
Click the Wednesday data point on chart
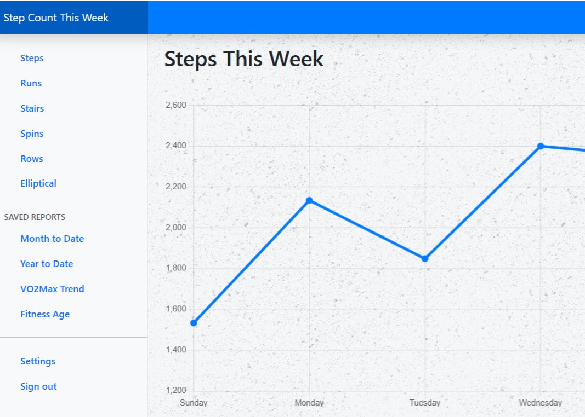[x=541, y=146]
